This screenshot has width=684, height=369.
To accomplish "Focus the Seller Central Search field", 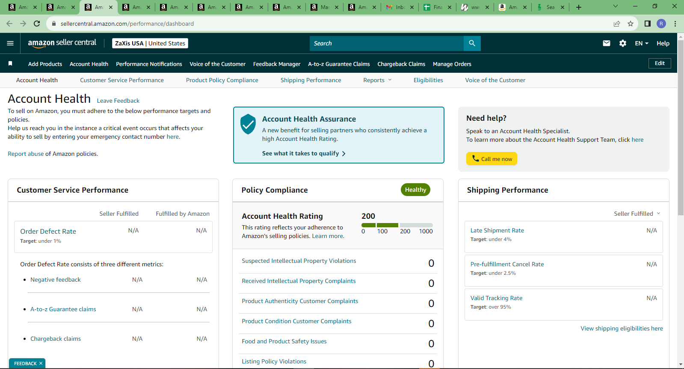I will coord(387,43).
